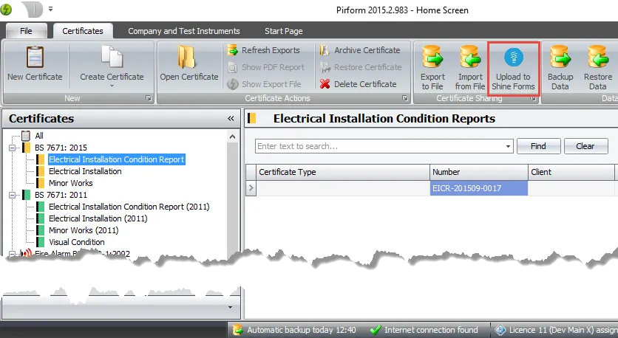Open the File tab
Viewport: 618px width, 338px height.
tap(27, 31)
